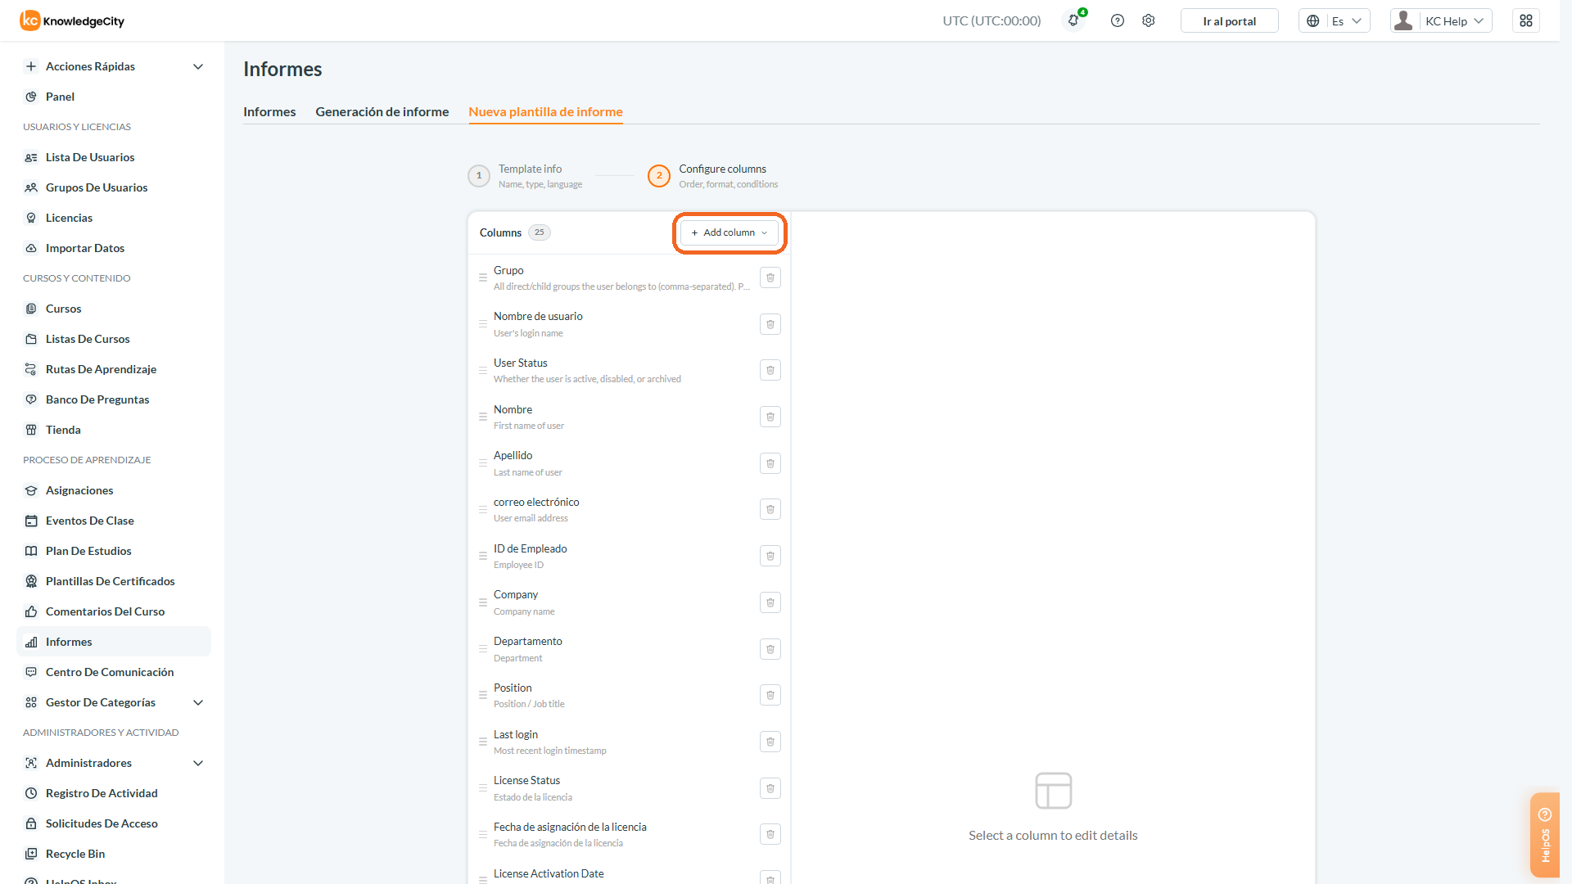The height and width of the screenshot is (884, 1572).
Task: Click the UTC (UTC:00:00) timezone label
Action: (x=992, y=20)
